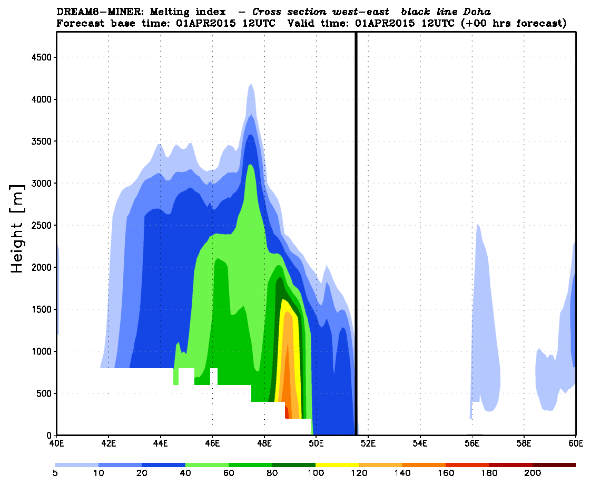Click the legend value 10 label
This screenshot has width=591, height=485.
98,473
